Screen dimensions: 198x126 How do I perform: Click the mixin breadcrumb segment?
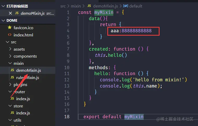pyautogui.click(x=76, y=6)
